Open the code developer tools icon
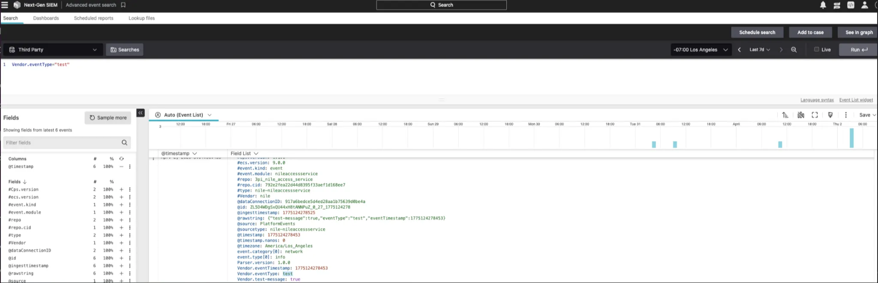 [851, 5]
